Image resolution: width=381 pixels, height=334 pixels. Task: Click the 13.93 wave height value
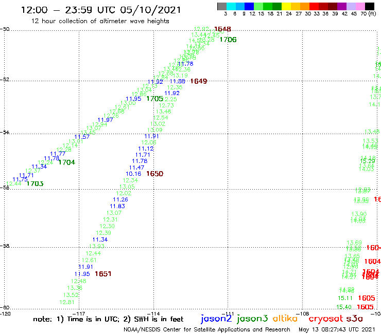pyautogui.click(x=97, y=246)
